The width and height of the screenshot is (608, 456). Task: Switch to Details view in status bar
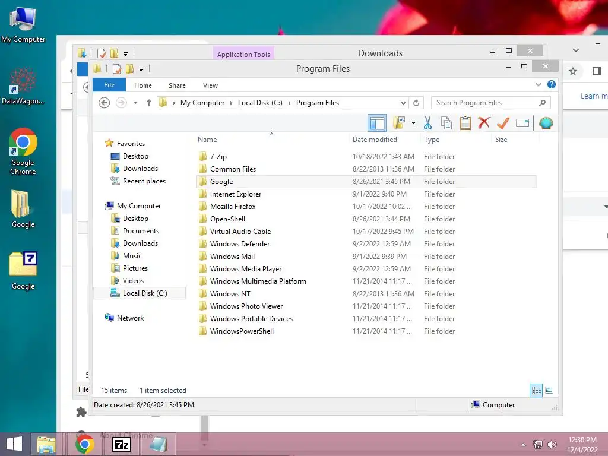(536, 390)
